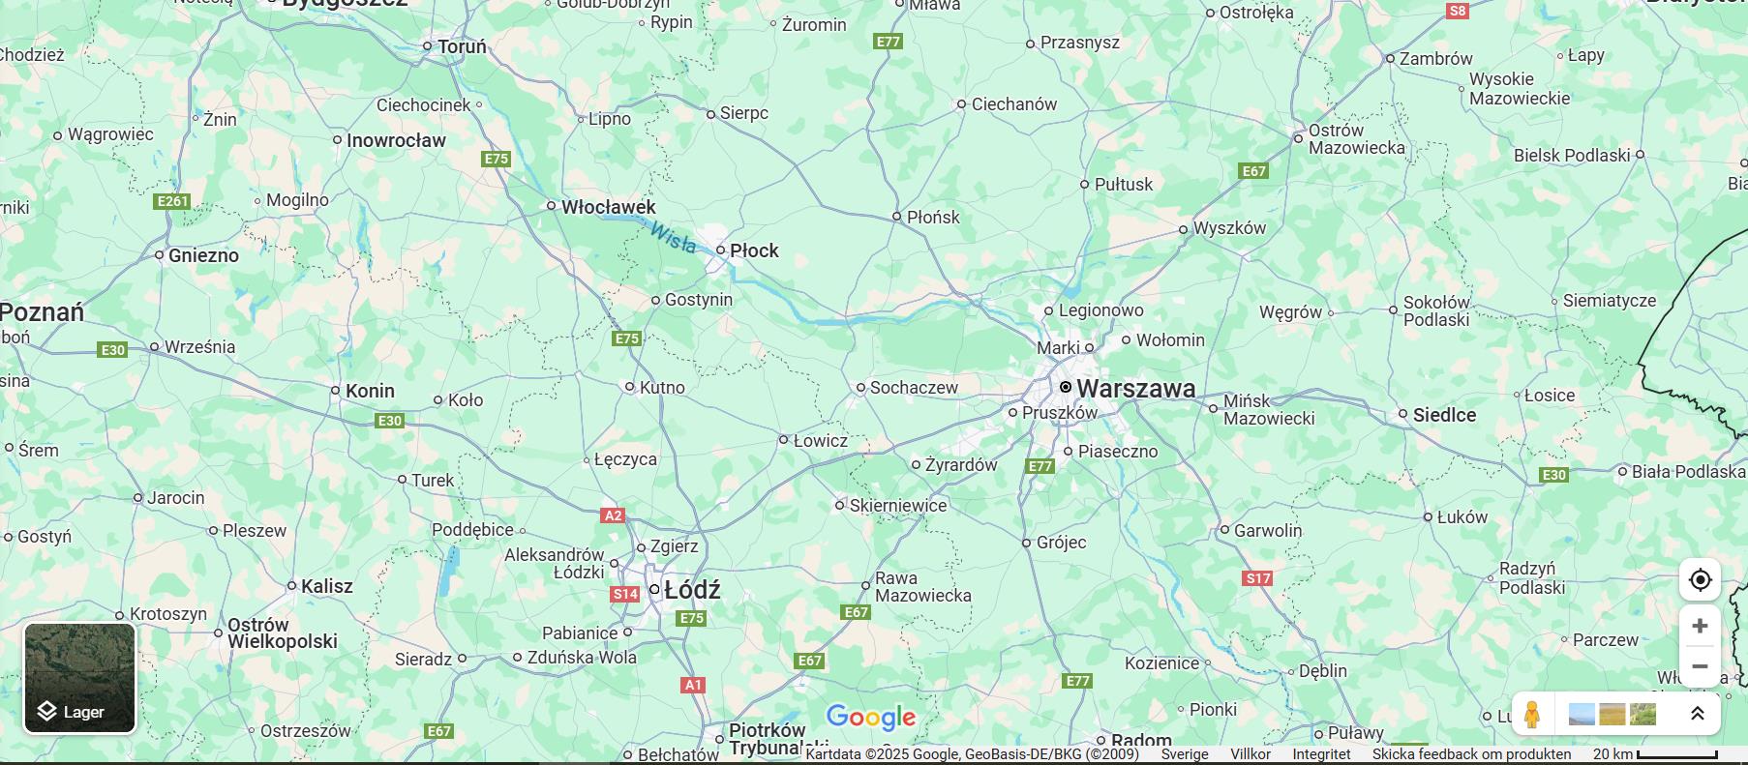Switch to satellite view via the Lager thumbnail

pos(80,678)
